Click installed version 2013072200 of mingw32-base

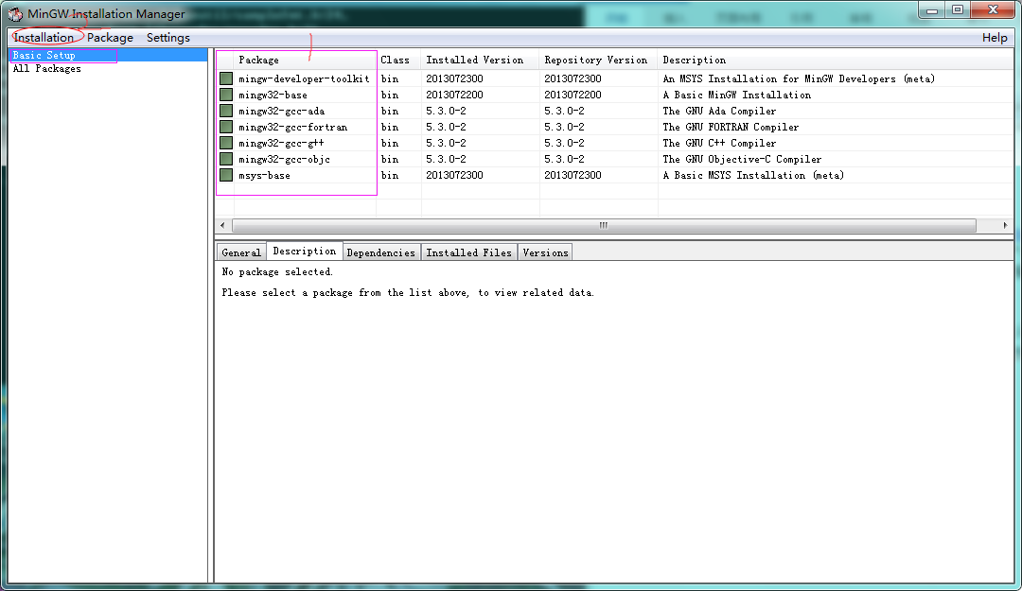click(454, 96)
